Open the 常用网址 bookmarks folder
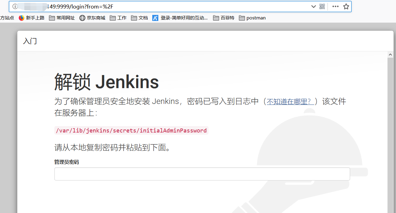The image size is (396, 213). click(x=62, y=18)
